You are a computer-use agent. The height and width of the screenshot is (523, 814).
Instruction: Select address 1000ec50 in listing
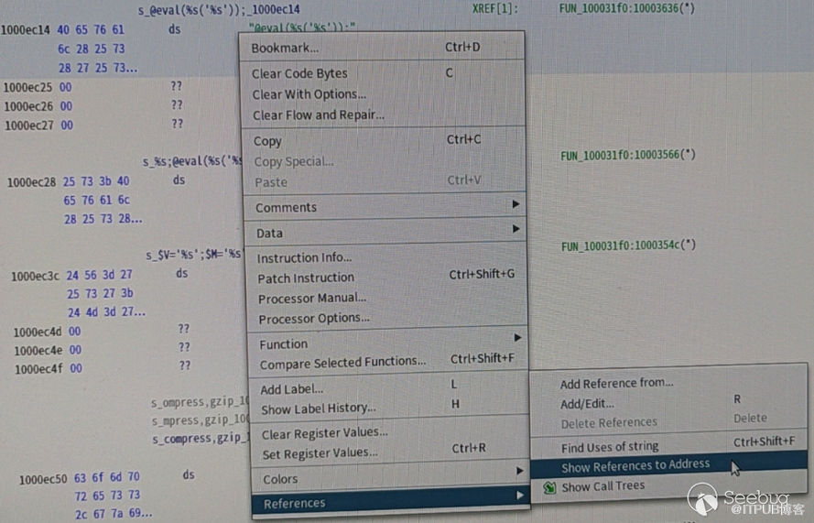(43, 479)
